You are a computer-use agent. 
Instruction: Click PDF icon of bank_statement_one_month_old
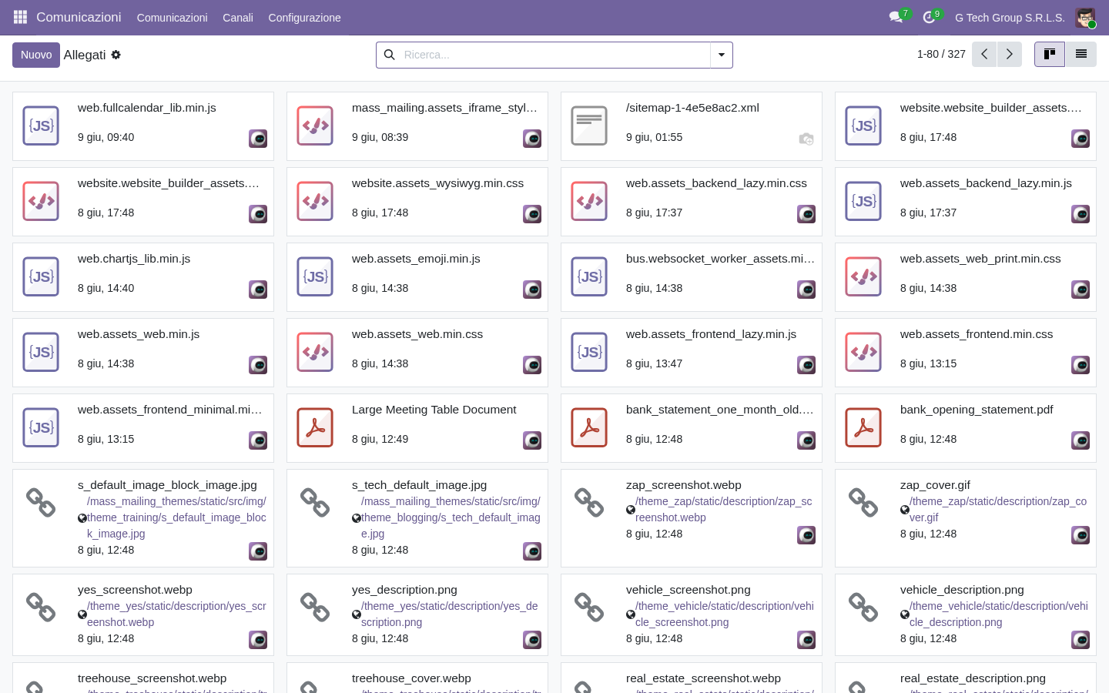point(589,427)
